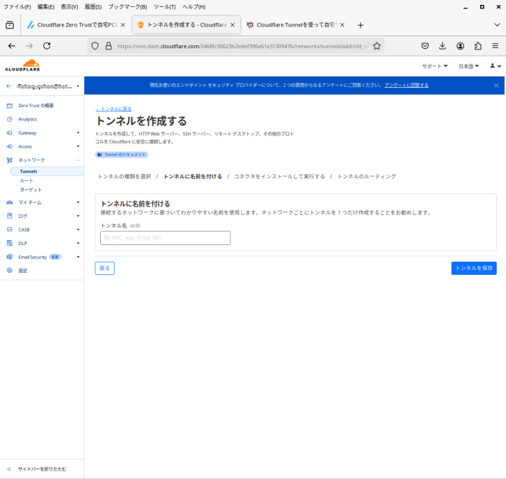Open the Pocket save icon
506x479 pixels.
pyautogui.click(x=425, y=46)
